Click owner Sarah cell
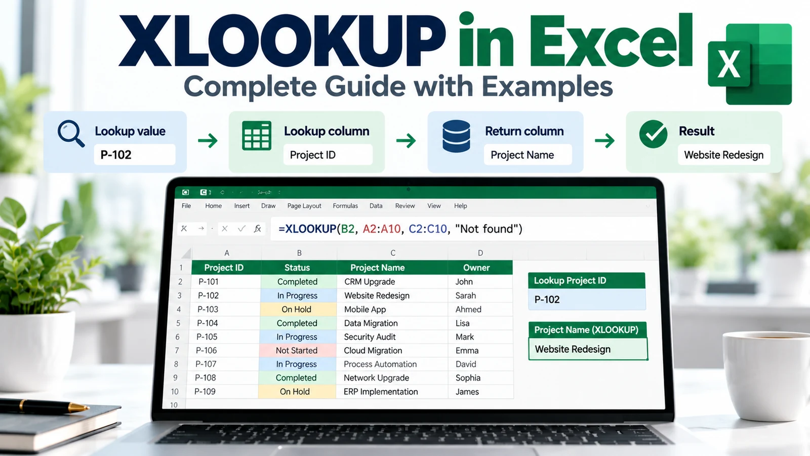Screen dimensions: 810x456 (x=480, y=295)
